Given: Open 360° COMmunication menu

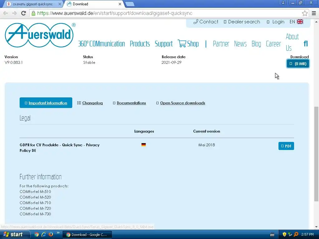Looking at the screenshot, I should (101, 44).
